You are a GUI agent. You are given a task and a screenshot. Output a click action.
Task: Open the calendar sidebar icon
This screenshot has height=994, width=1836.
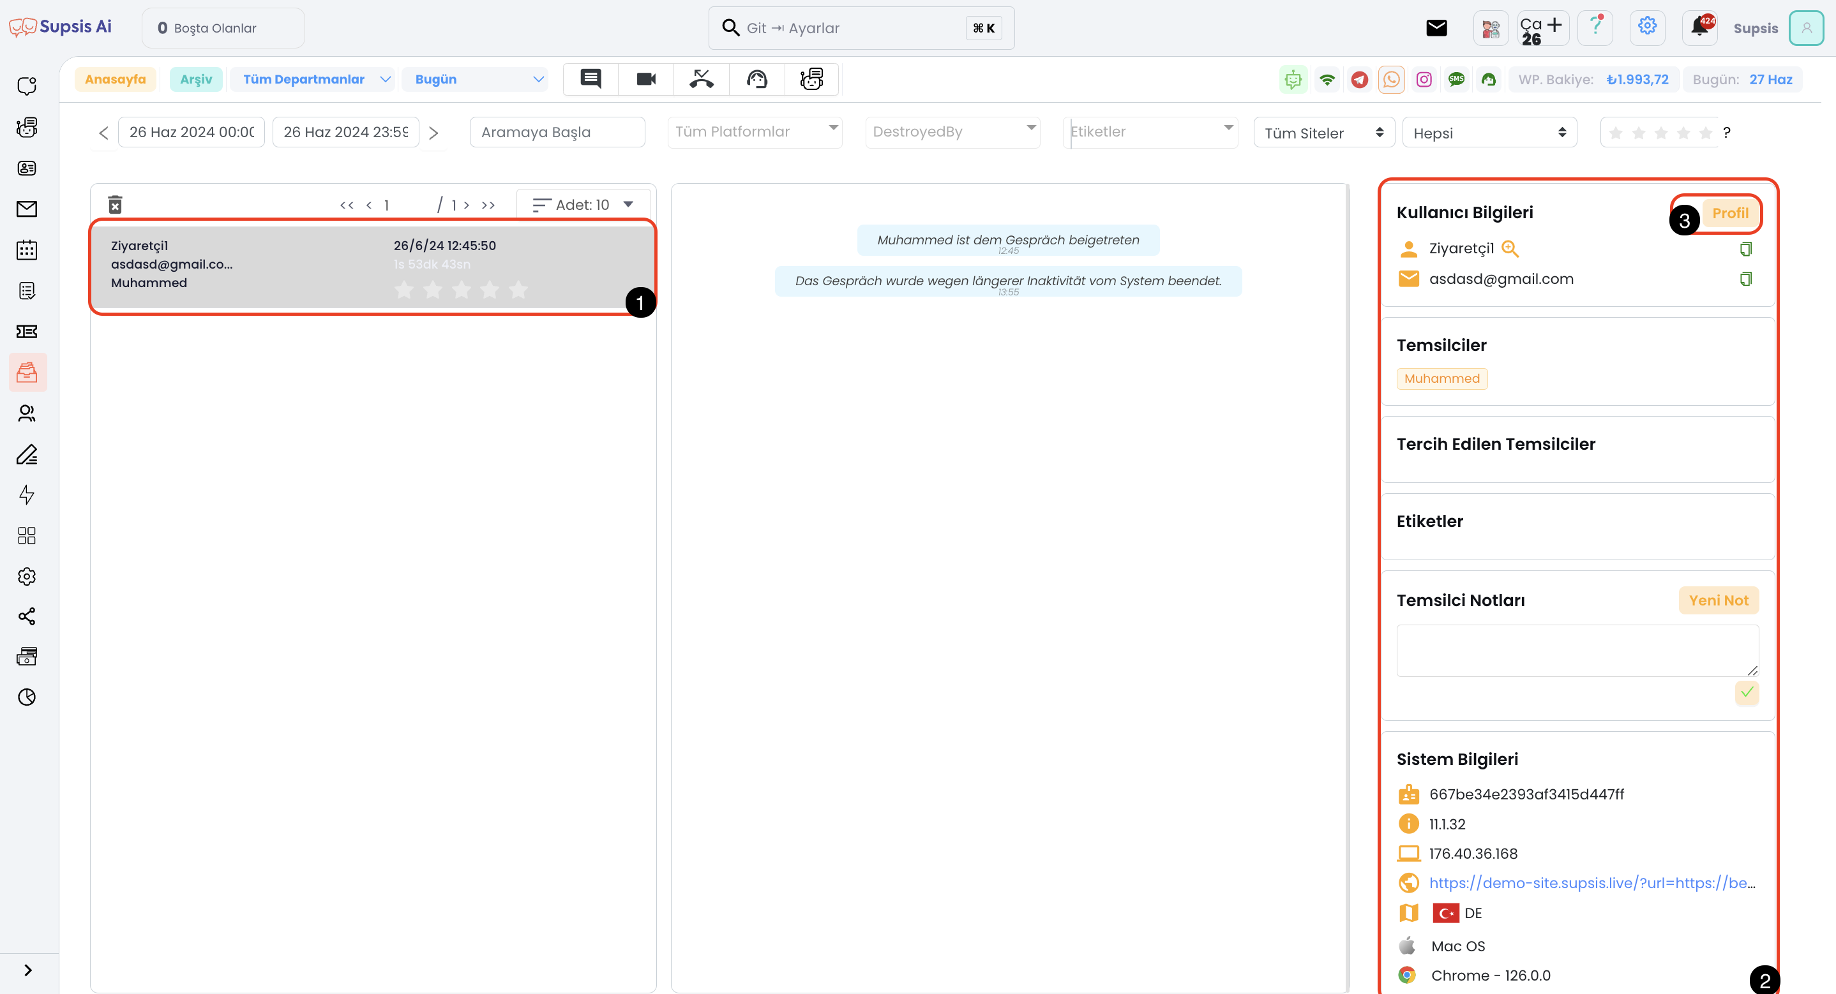click(27, 250)
